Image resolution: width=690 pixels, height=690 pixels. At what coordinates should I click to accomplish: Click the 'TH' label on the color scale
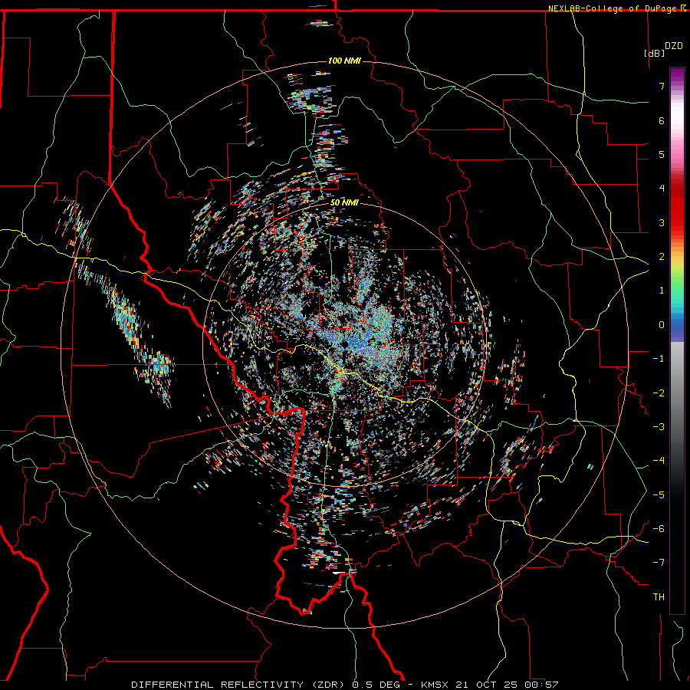(x=659, y=597)
